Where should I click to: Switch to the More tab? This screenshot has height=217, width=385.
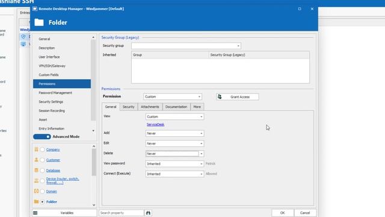197,107
